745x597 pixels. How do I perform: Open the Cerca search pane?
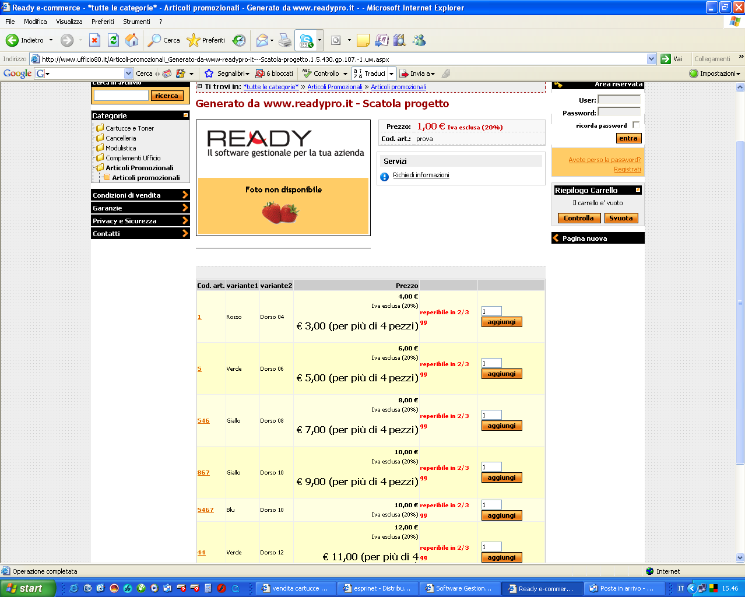point(164,40)
